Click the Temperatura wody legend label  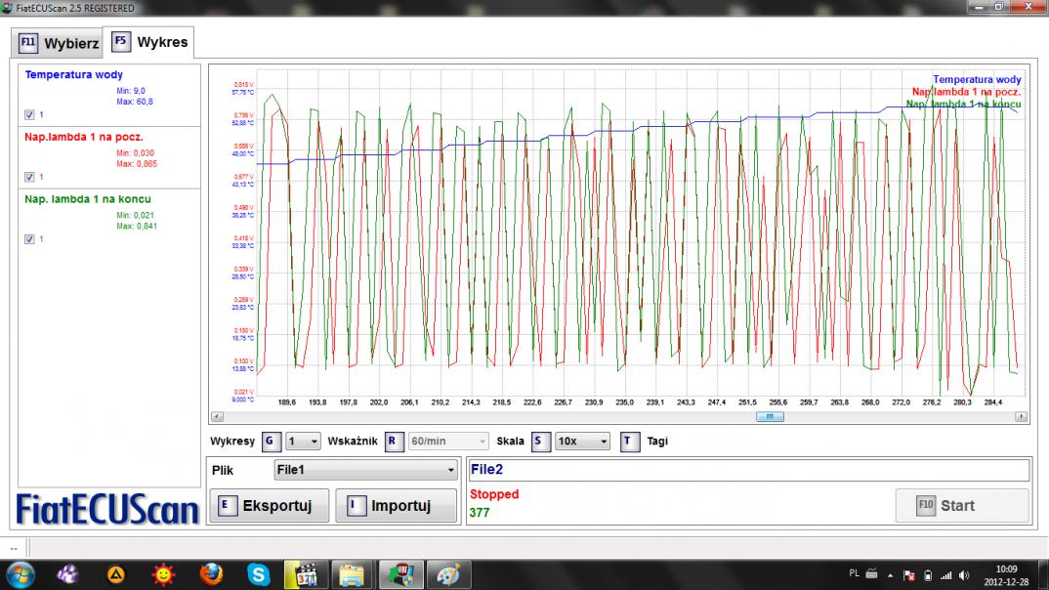[x=977, y=79]
